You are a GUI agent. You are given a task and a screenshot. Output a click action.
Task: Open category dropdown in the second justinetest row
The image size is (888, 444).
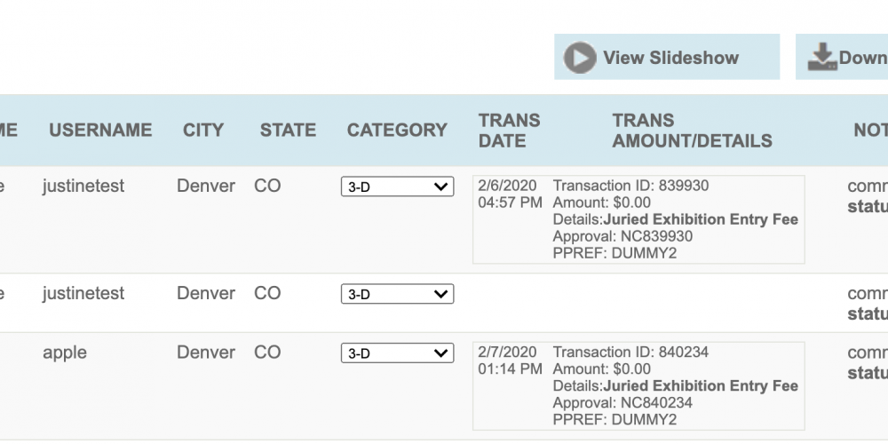[x=397, y=294]
